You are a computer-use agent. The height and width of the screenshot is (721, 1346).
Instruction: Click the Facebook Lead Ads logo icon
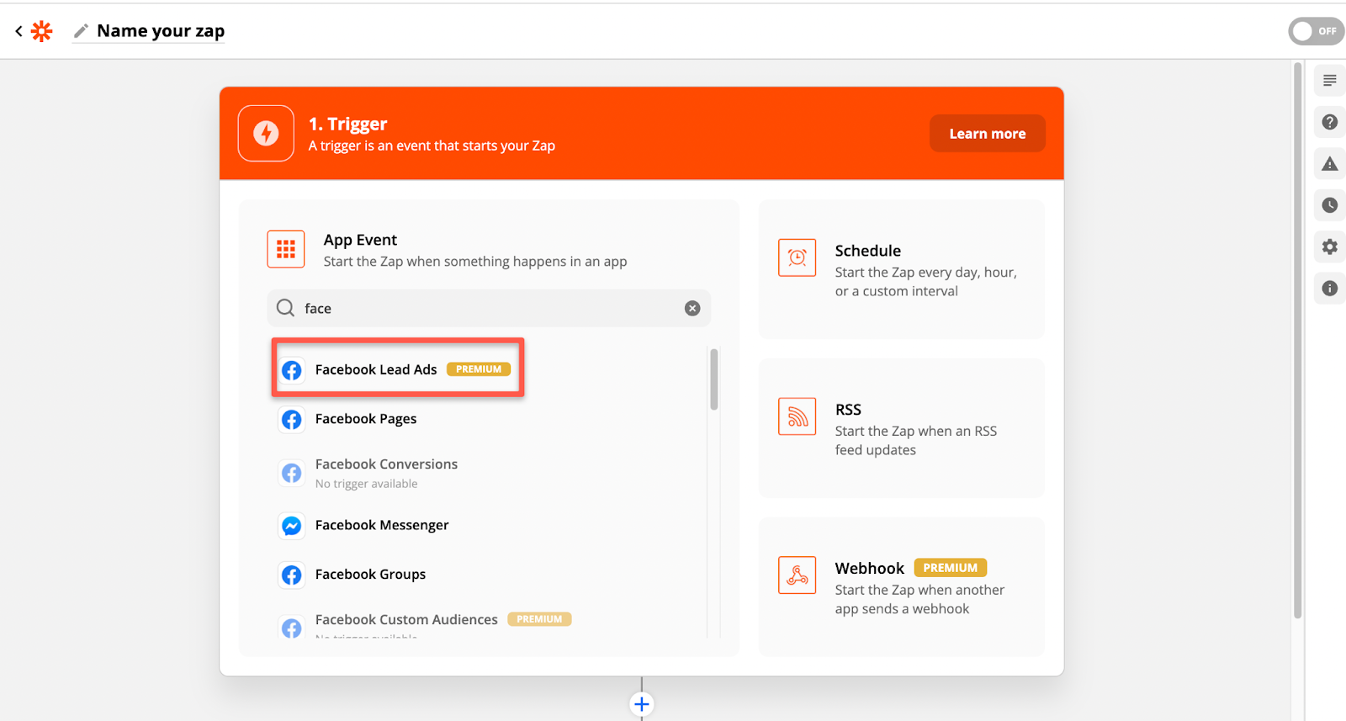point(292,370)
